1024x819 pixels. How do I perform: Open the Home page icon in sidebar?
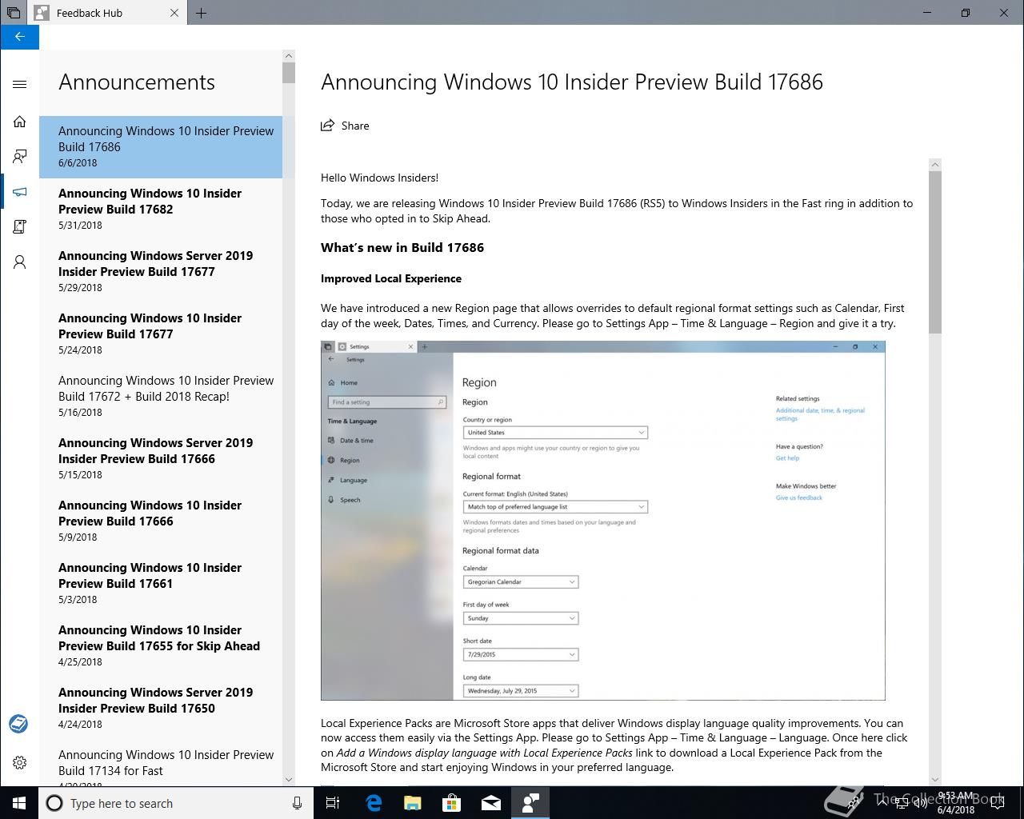pos(19,122)
